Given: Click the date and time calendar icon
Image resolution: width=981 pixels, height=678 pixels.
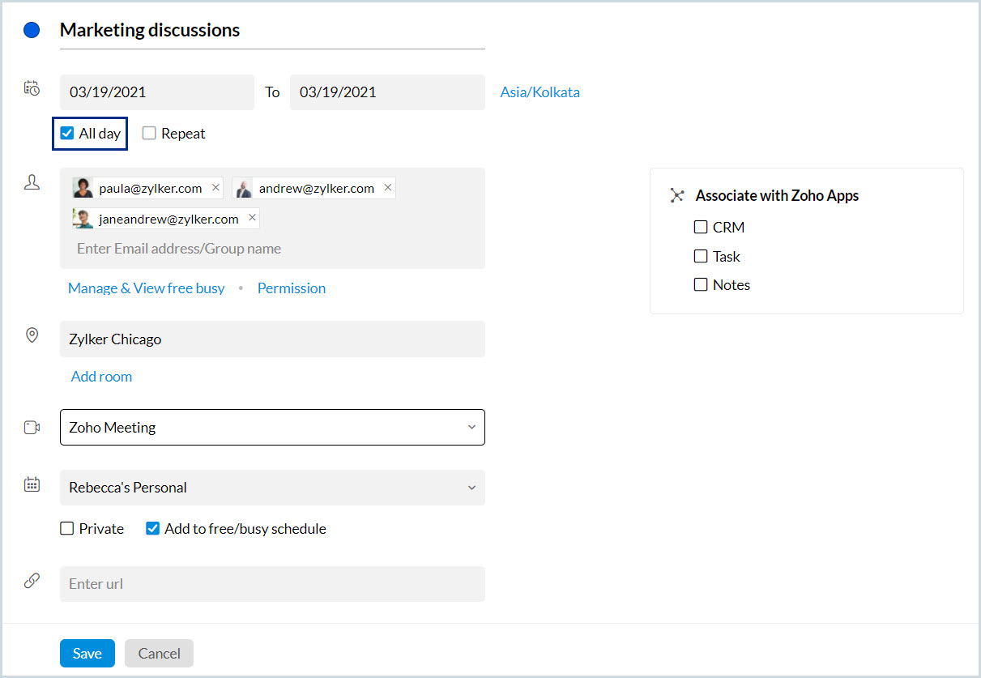Looking at the screenshot, I should pyautogui.click(x=32, y=88).
